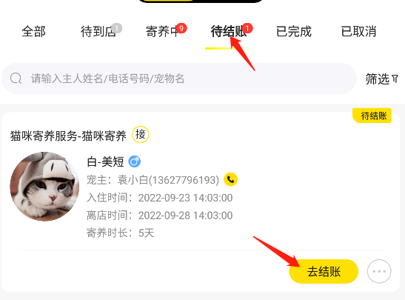Open the 筛选 filter dropdown
This screenshot has height=300, width=405.
tap(382, 79)
